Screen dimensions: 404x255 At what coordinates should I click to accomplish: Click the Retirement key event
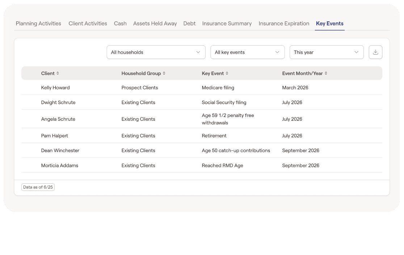tap(214, 135)
